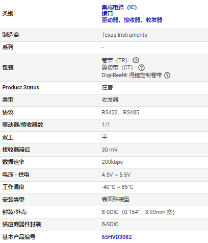The image size is (208, 243).
Task: Click the 供应商器件封装 row label
Action: click(x=21, y=224)
